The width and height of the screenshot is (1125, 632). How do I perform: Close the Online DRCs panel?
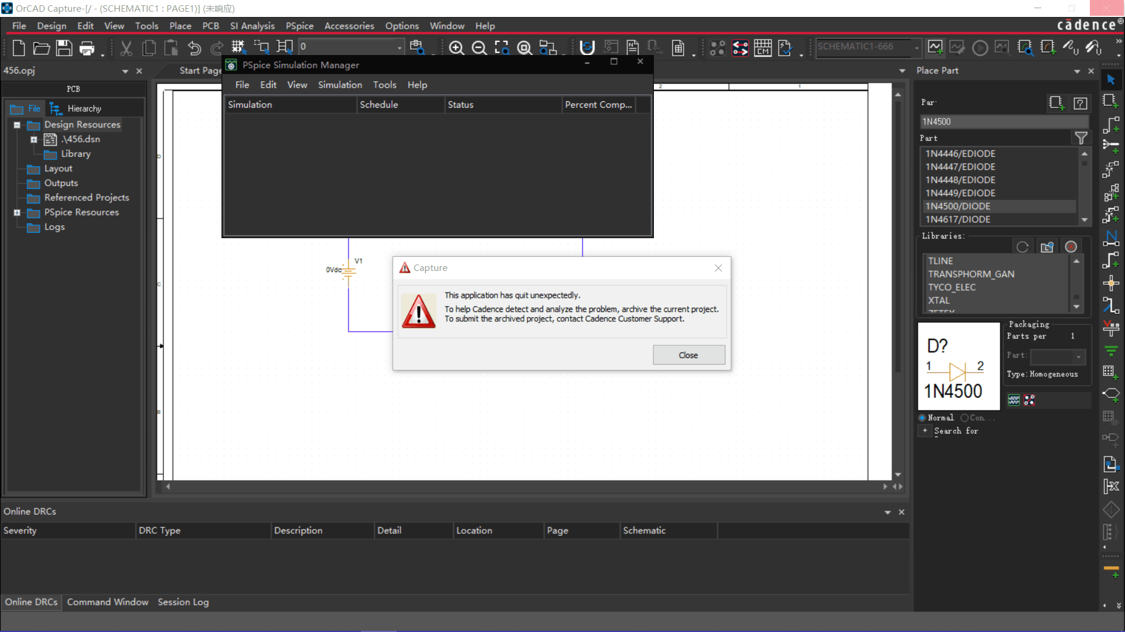(x=901, y=512)
